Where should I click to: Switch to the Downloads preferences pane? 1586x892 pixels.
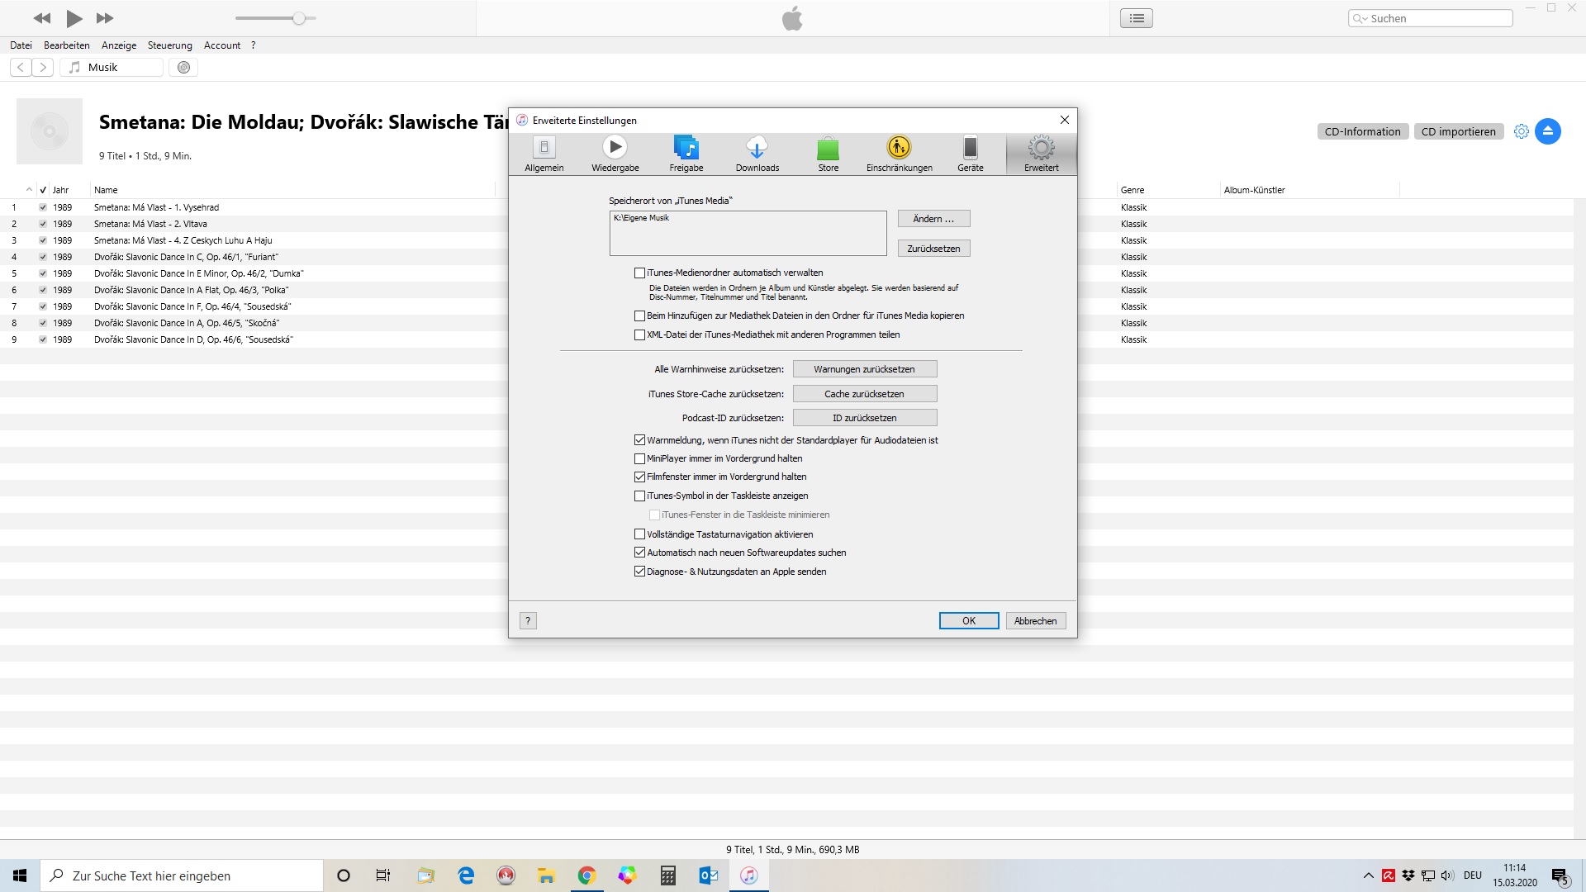coord(757,154)
